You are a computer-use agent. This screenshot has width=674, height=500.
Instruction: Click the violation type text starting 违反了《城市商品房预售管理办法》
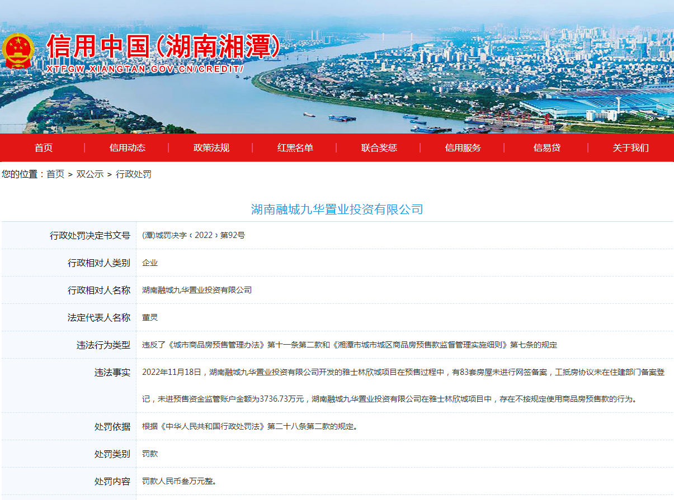(x=350, y=345)
